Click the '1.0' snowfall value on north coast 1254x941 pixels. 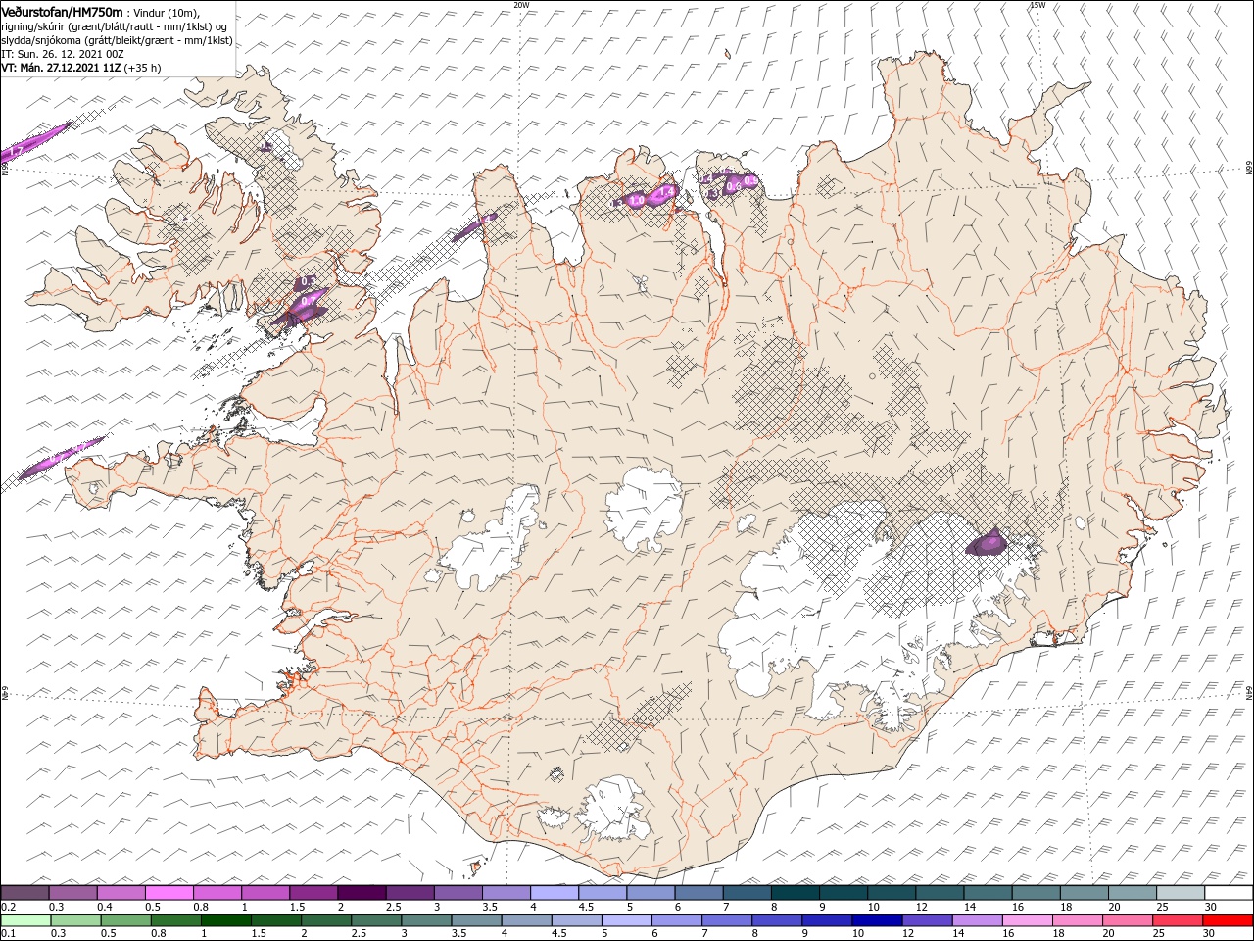pos(636,201)
